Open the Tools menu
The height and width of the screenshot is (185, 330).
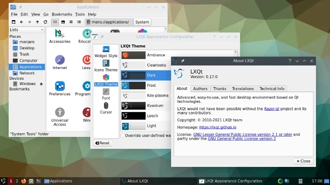pos(80,14)
